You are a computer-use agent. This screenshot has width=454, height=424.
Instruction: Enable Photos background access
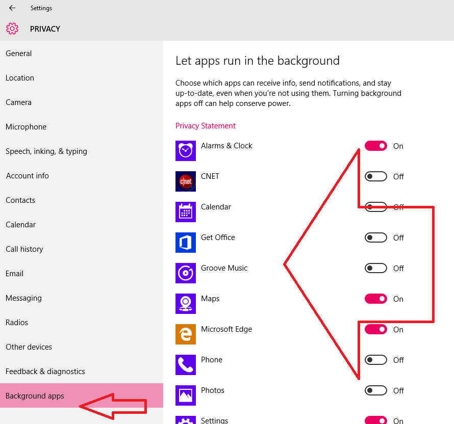pyautogui.click(x=376, y=390)
